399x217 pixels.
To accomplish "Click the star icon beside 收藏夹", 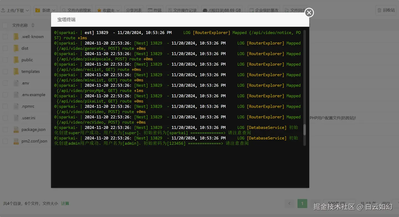I will [x=99, y=10].
